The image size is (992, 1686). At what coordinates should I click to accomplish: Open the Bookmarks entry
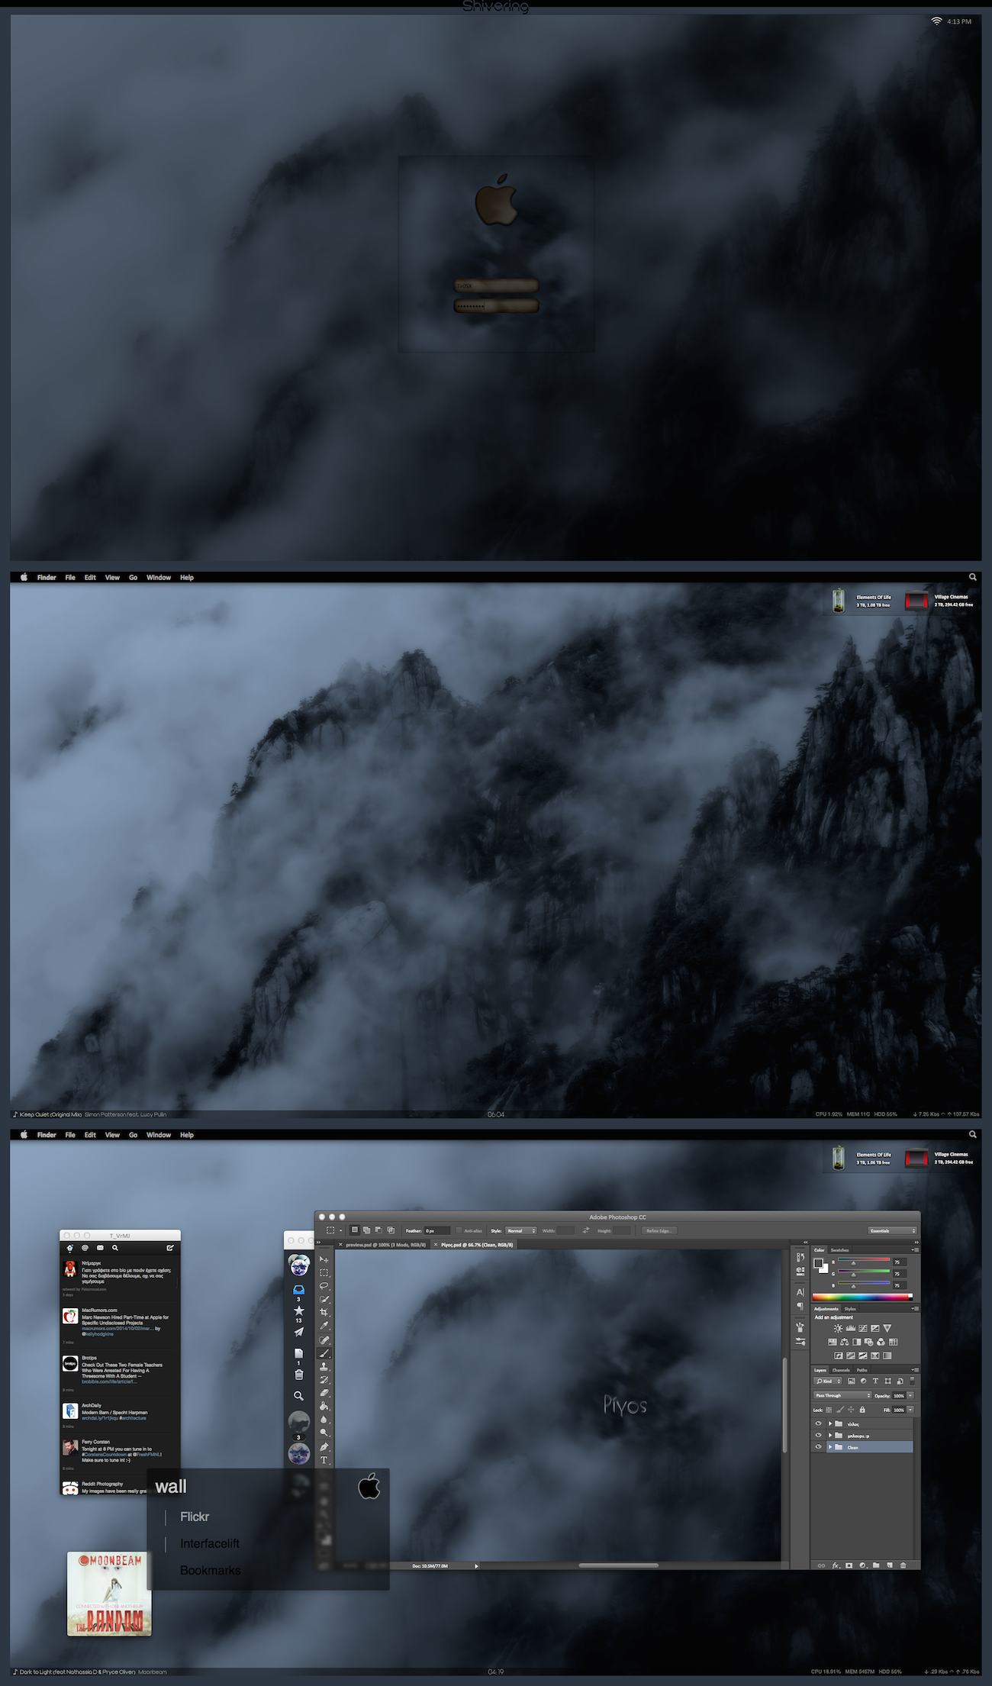point(211,1570)
